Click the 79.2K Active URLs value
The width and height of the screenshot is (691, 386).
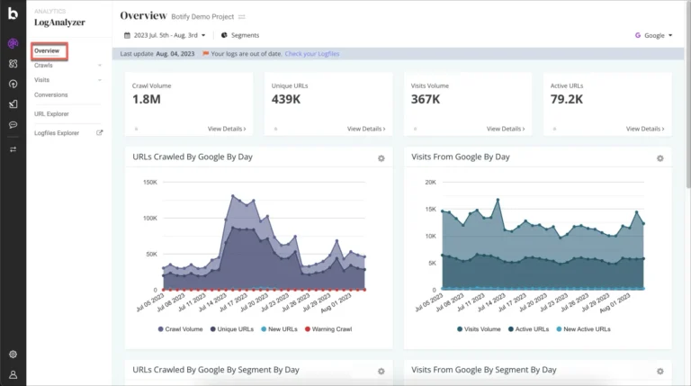click(567, 100)
